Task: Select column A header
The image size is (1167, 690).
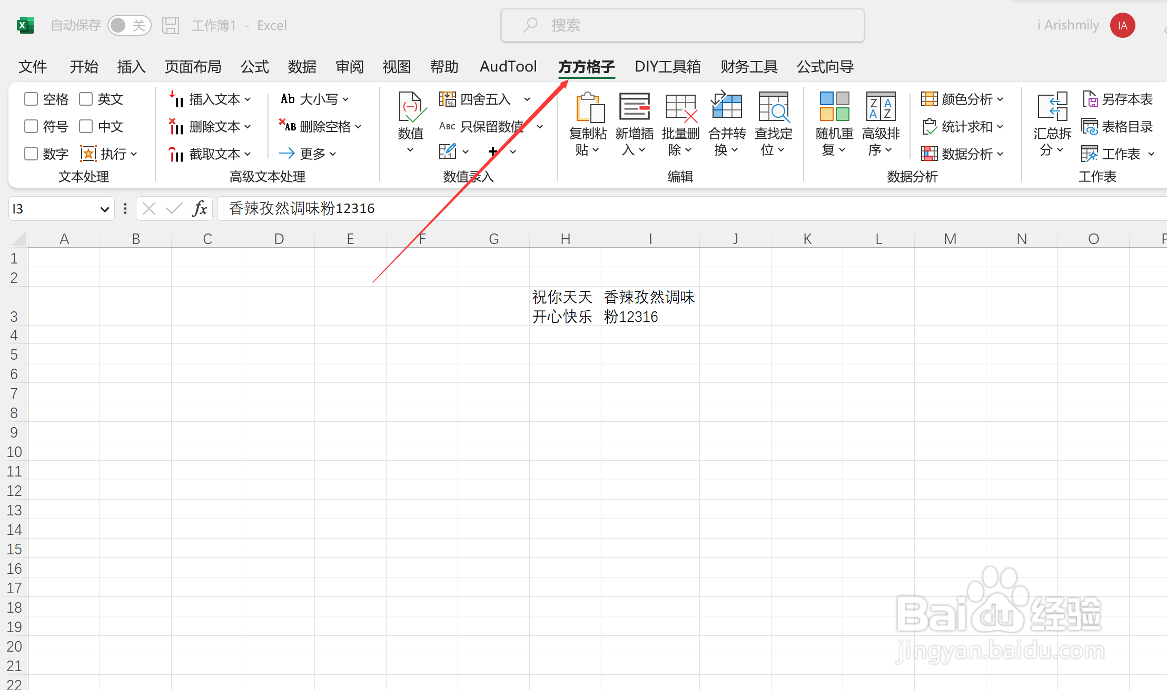Action: click(64, 239)
